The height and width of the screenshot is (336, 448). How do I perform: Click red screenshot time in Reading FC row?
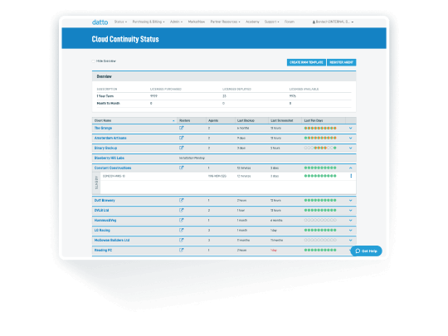pos(274,251)
